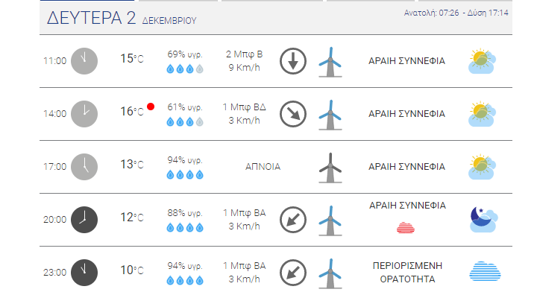Click the blue striped fog icon at 23:00
537x298 pixels.
[485, 271]
